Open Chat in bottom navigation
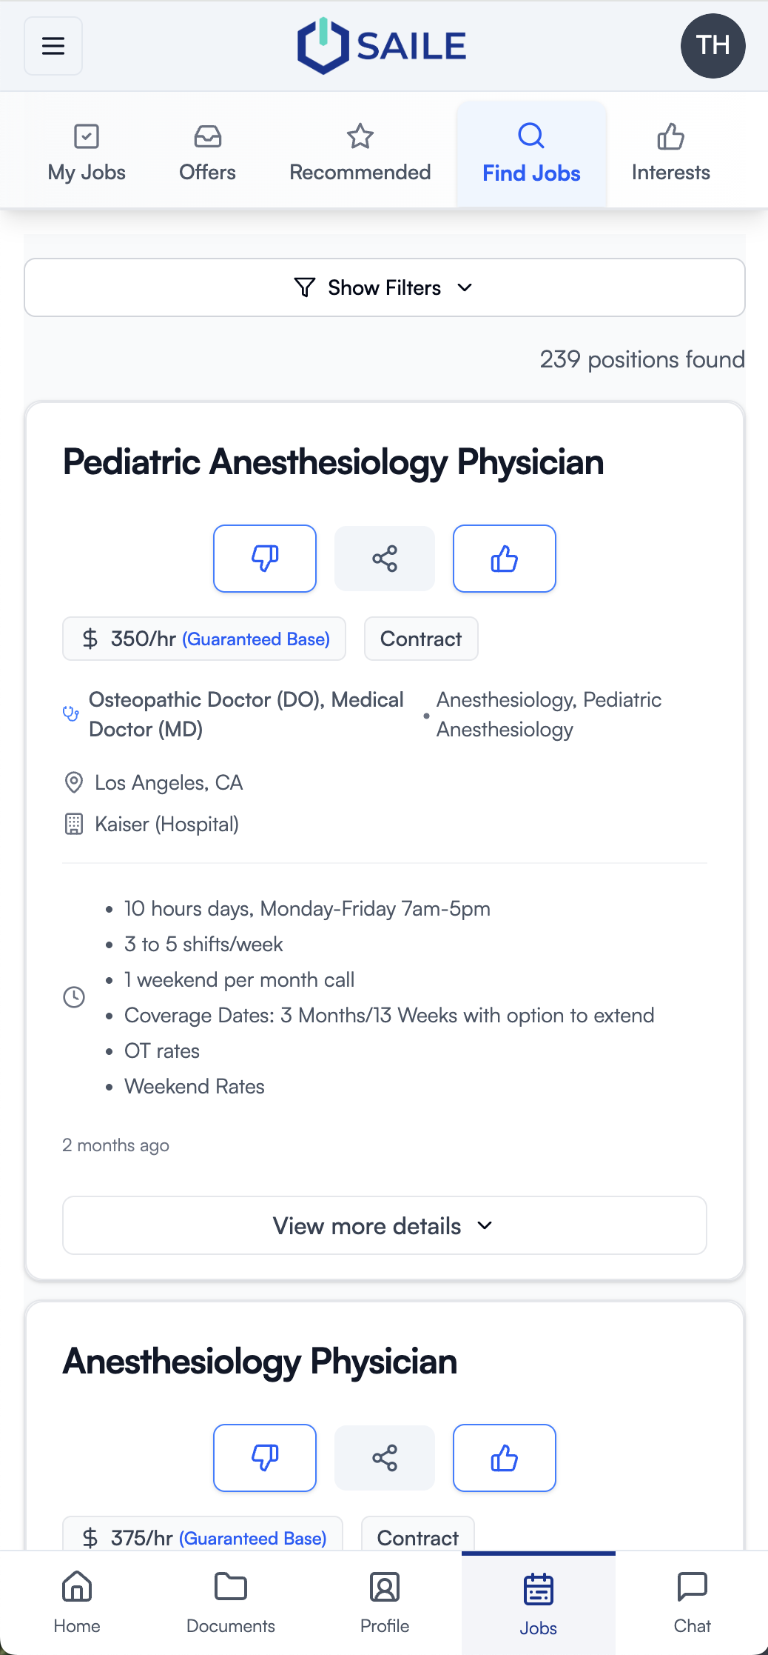 [692, 1603]
